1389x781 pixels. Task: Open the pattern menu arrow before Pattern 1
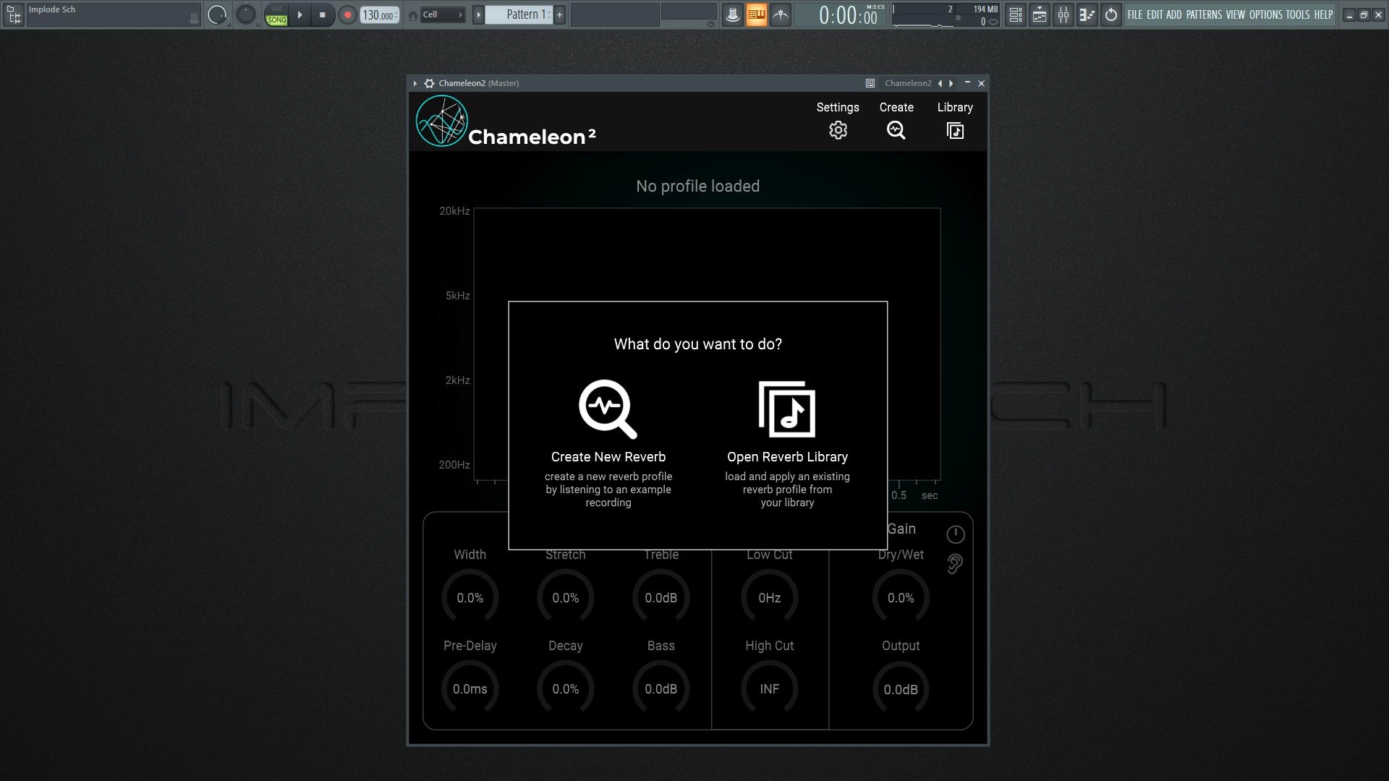[x=478, y=14]
